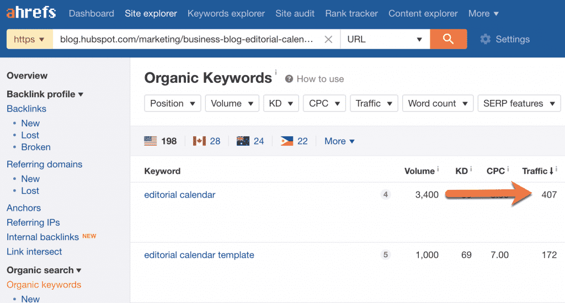The image size is (565, 303).
Task: Open Rank tracker tab
Action: [x=351, y=13]
